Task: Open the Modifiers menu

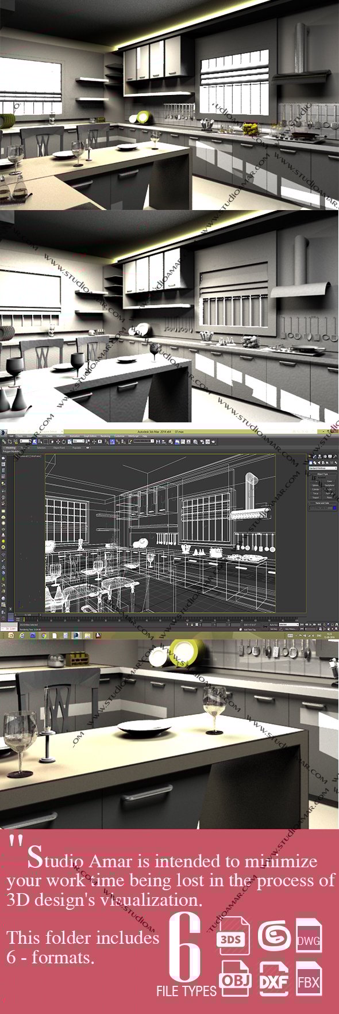Action: 60,436
